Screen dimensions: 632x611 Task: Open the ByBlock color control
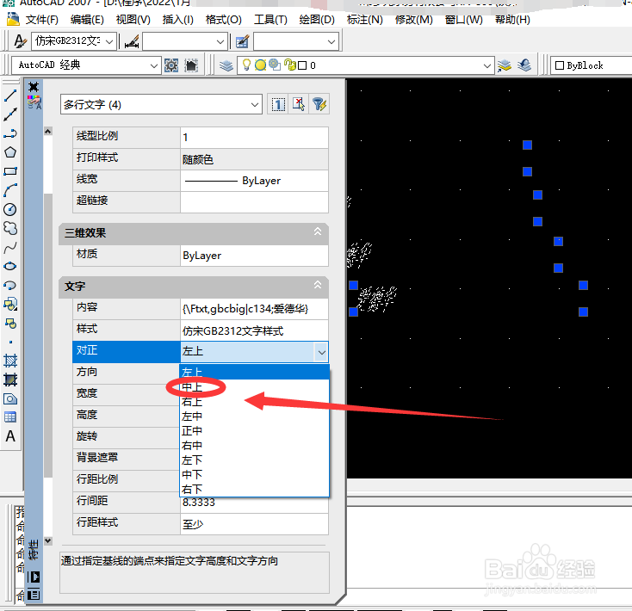[591, 65]
